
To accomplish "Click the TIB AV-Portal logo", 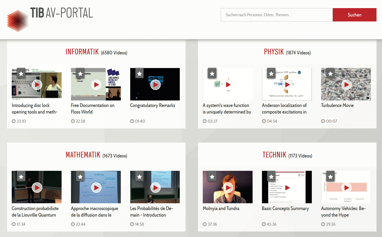I will (x=50, y=18).
